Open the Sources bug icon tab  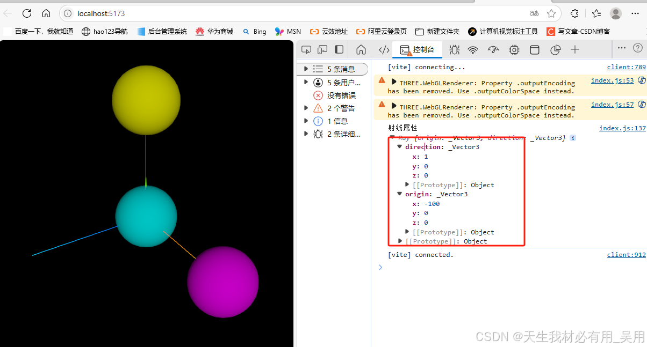(455, 50)
